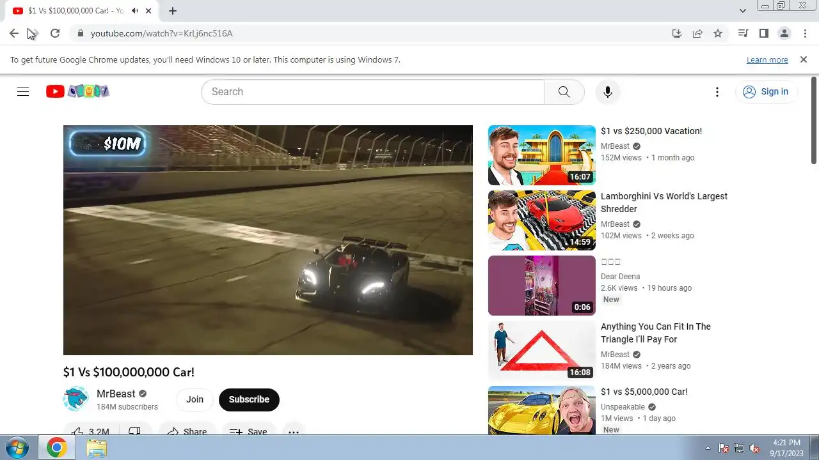
Task: Show hidden system tray icons
Action: pos(708,448)
